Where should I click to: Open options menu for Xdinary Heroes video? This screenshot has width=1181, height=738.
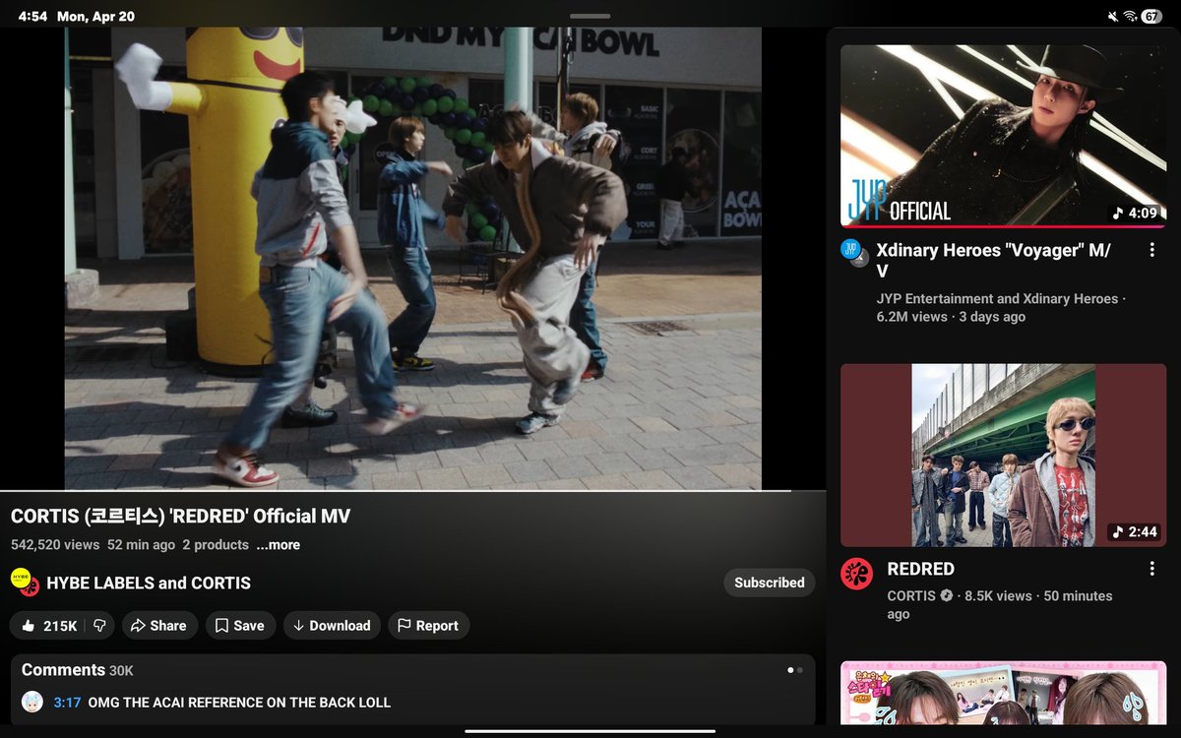point(1151,251)
